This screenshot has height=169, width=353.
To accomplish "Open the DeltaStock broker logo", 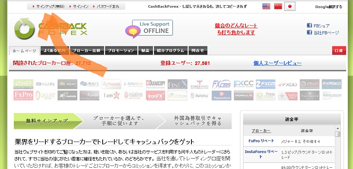I will pos(133,84).
